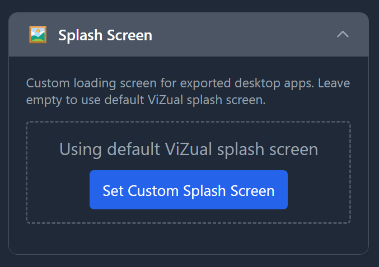Click the "Splash Screen" section label
The image size is (379, 267).
point(105,35)
